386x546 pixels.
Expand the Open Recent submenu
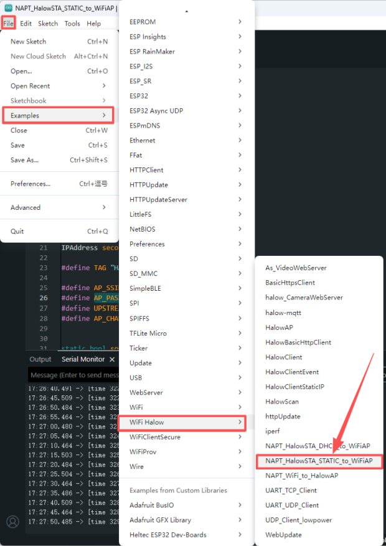(x=59, y=86)
